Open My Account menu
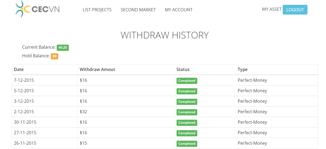326x149 pixels. tap(179, 10)
